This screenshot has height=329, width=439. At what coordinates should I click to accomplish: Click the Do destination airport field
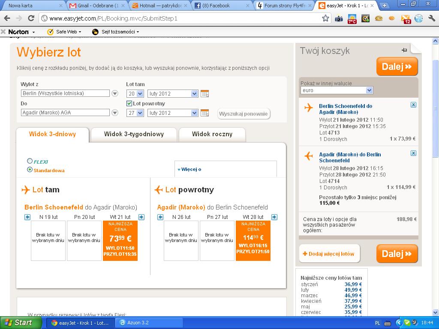point(65,113)
